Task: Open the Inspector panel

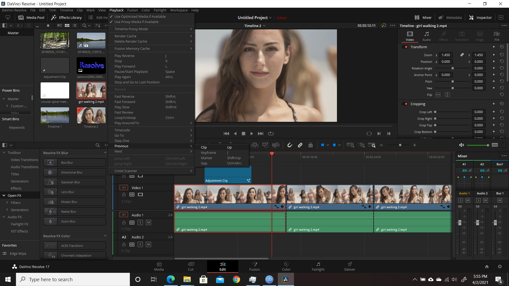Action: tap(480, 17)
